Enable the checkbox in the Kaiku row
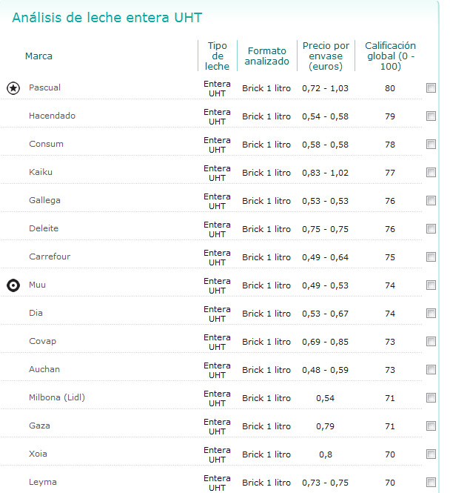This screenshot has height=493, width=450. coord(431,173)
